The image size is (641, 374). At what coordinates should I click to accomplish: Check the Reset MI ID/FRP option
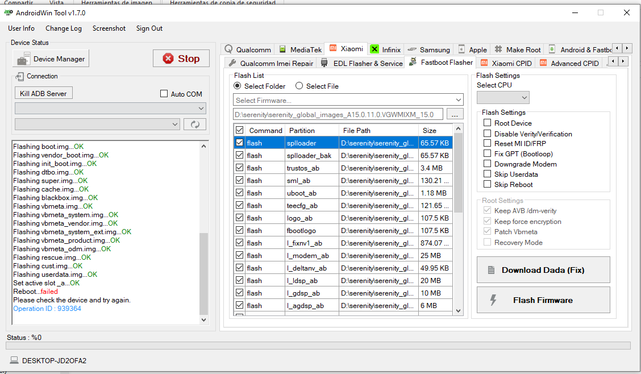pyautogui.click(x=487, y=143)
